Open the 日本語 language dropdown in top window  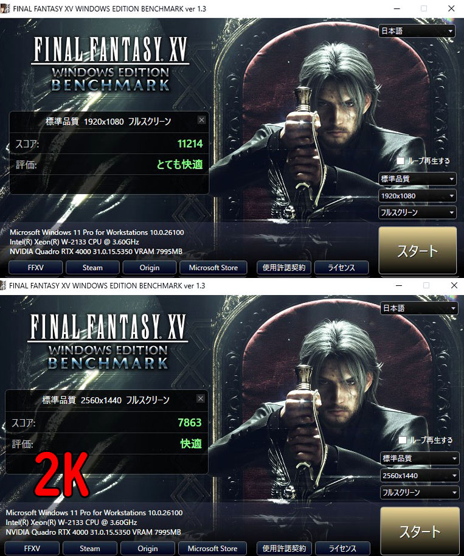(417, 31)
